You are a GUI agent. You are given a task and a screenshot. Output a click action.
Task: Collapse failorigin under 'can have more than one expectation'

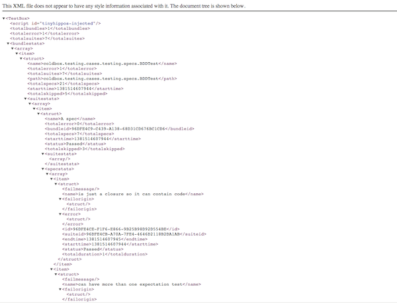pos(59,288)
